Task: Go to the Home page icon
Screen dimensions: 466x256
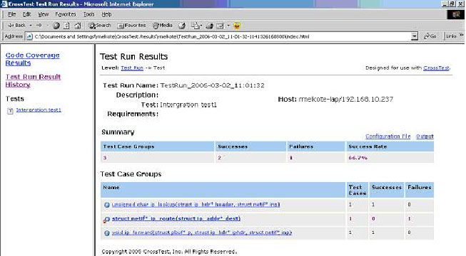Action: tap(78, 26)
